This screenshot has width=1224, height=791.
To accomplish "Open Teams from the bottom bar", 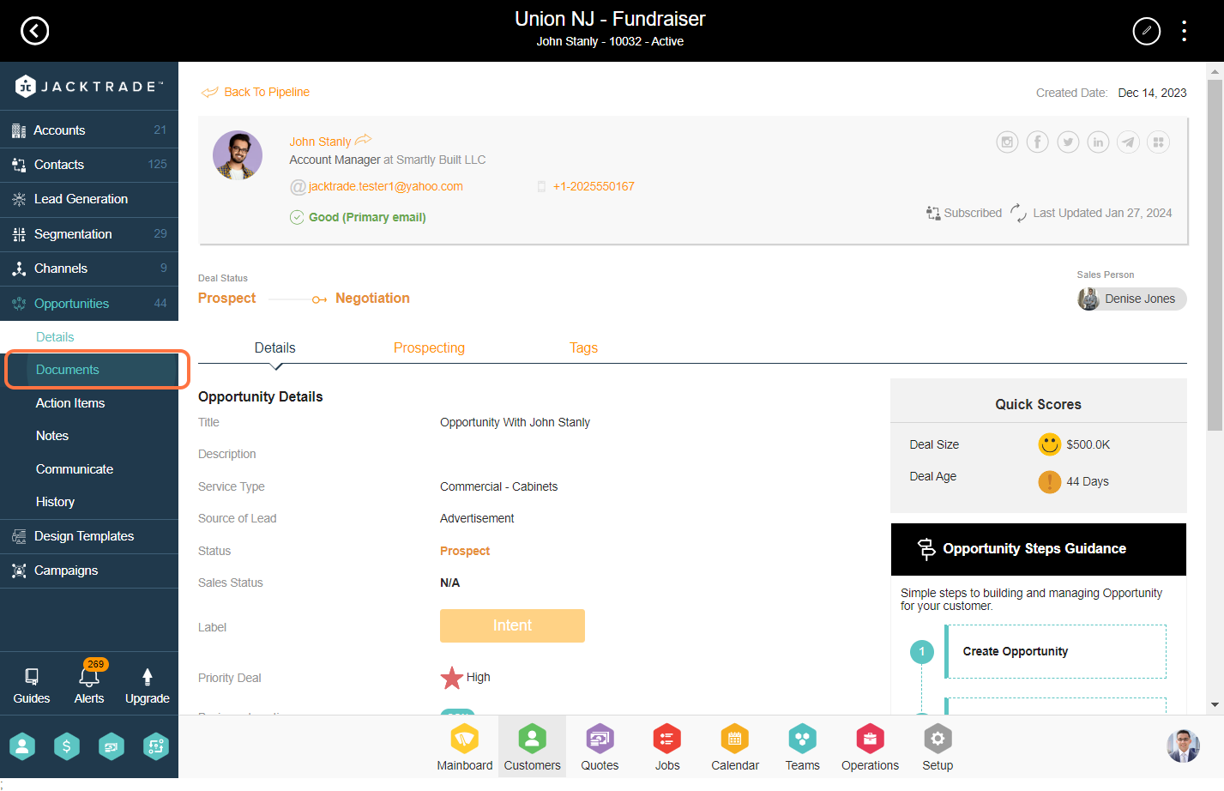I will pyautogui.click(x=802, y=747).
